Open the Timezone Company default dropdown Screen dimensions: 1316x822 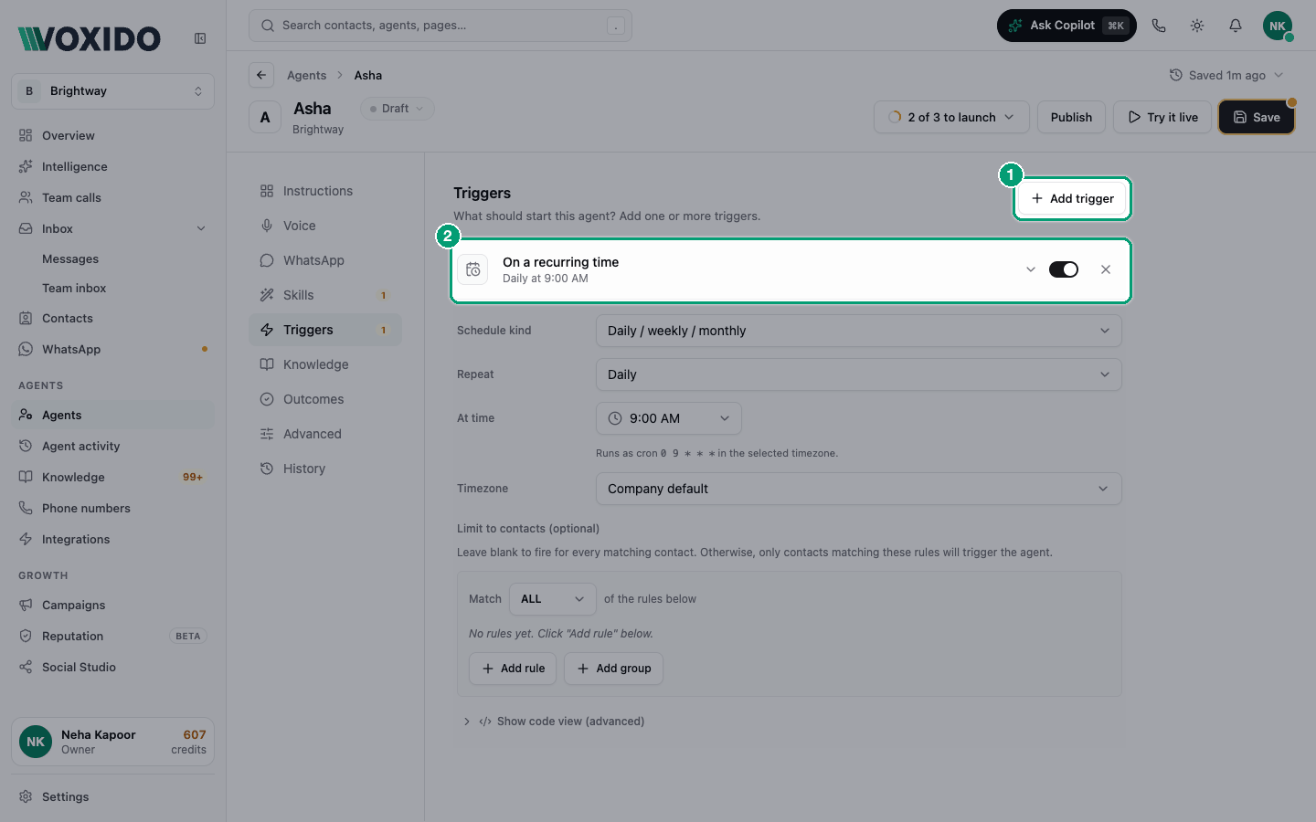point(859,489)
